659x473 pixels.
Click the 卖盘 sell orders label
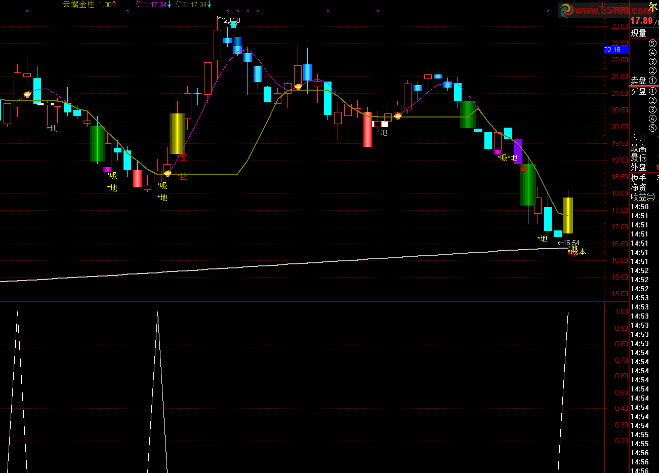pos(638,81)
